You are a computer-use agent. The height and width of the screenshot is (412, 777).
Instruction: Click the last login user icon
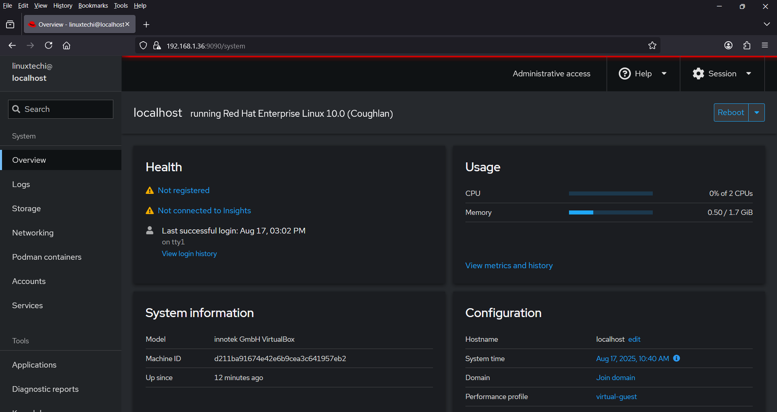click(150, 230)
